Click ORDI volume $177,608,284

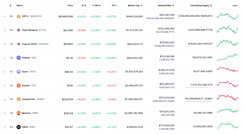(166, 125)
